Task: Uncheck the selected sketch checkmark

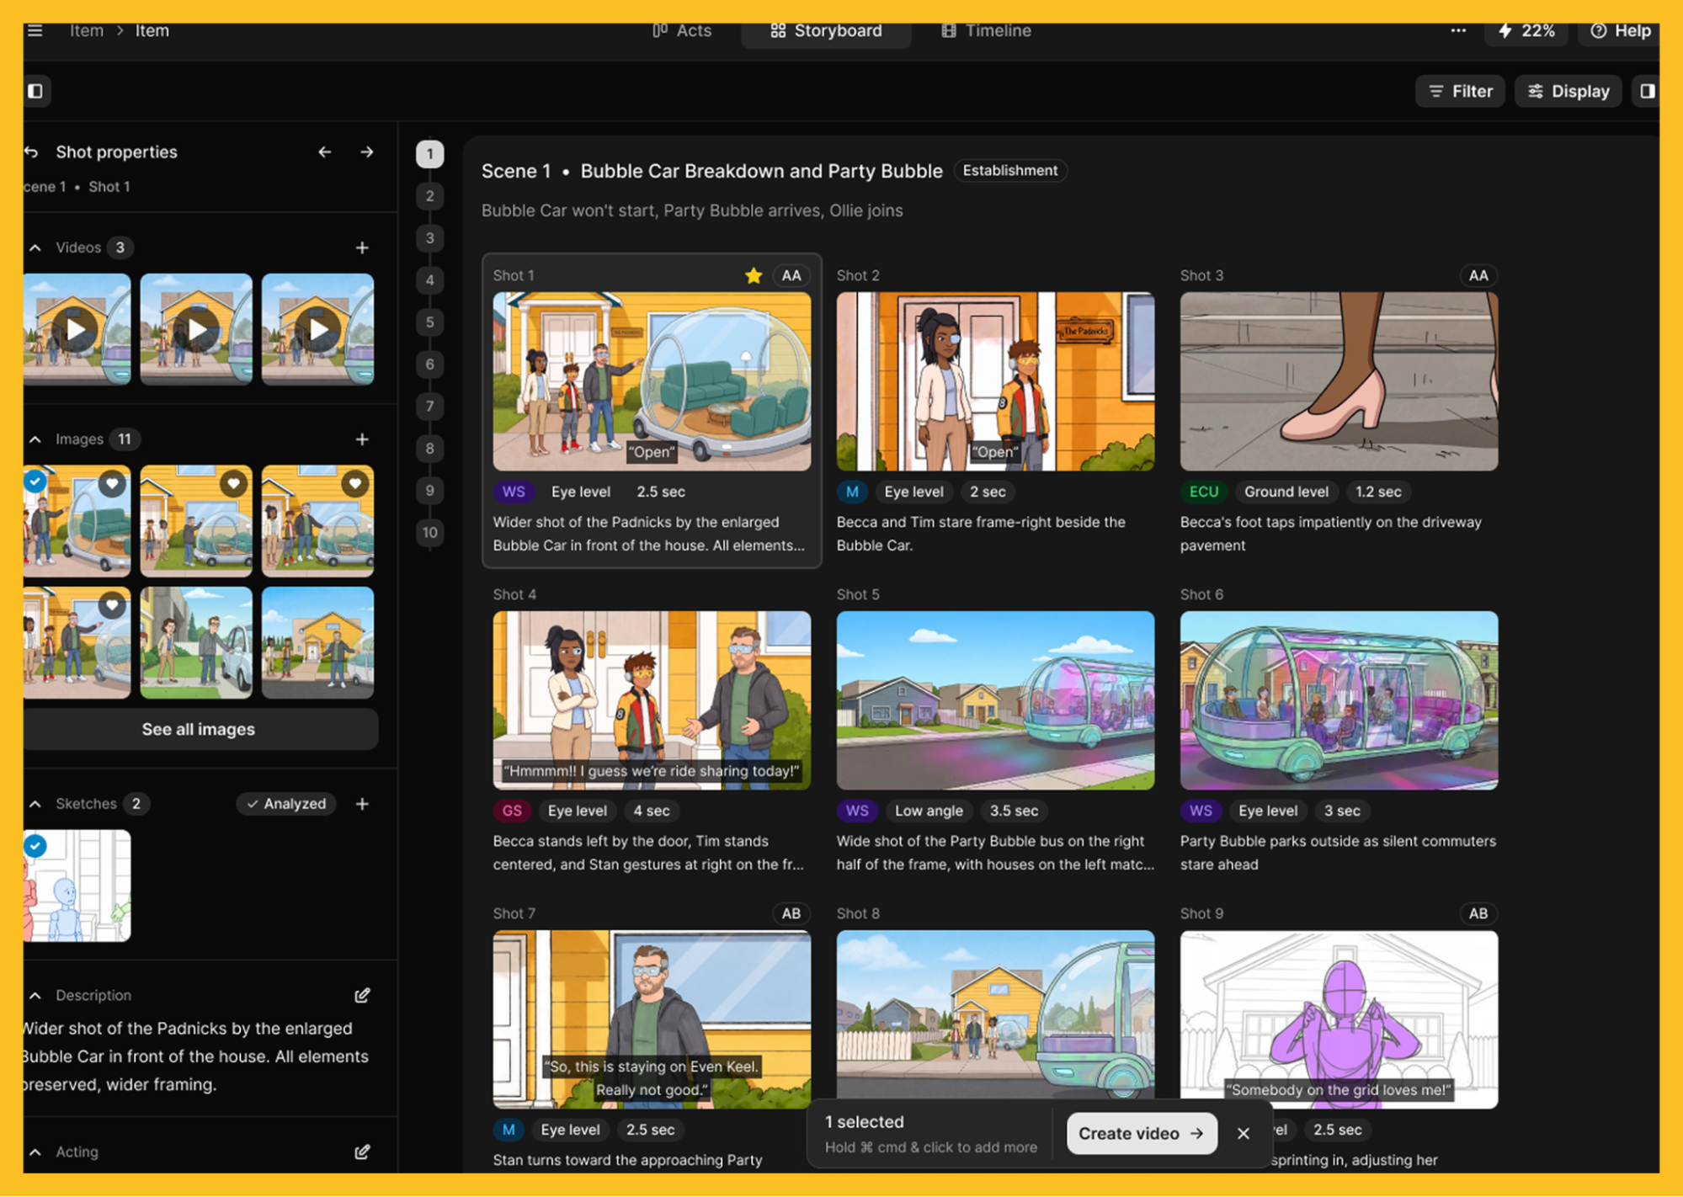Action: pyautogui.click(x=35, y=846)
